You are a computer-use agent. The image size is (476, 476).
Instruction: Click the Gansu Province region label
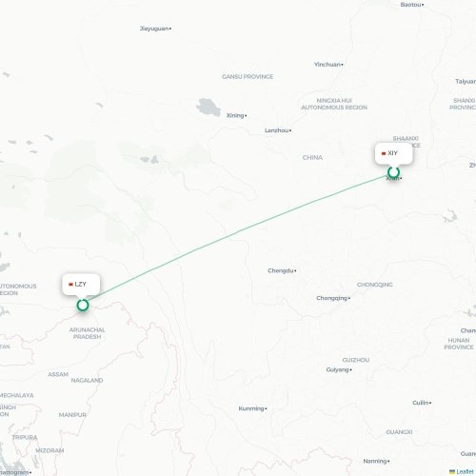pos(248,76)
